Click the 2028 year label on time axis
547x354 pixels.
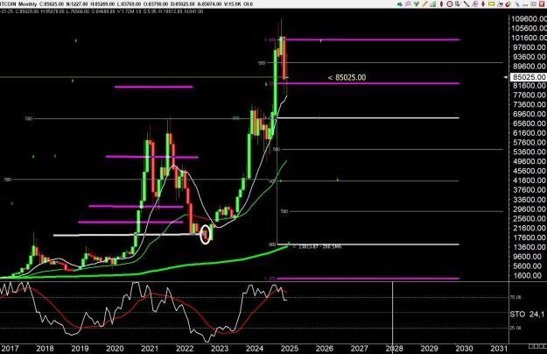point(394,349)
